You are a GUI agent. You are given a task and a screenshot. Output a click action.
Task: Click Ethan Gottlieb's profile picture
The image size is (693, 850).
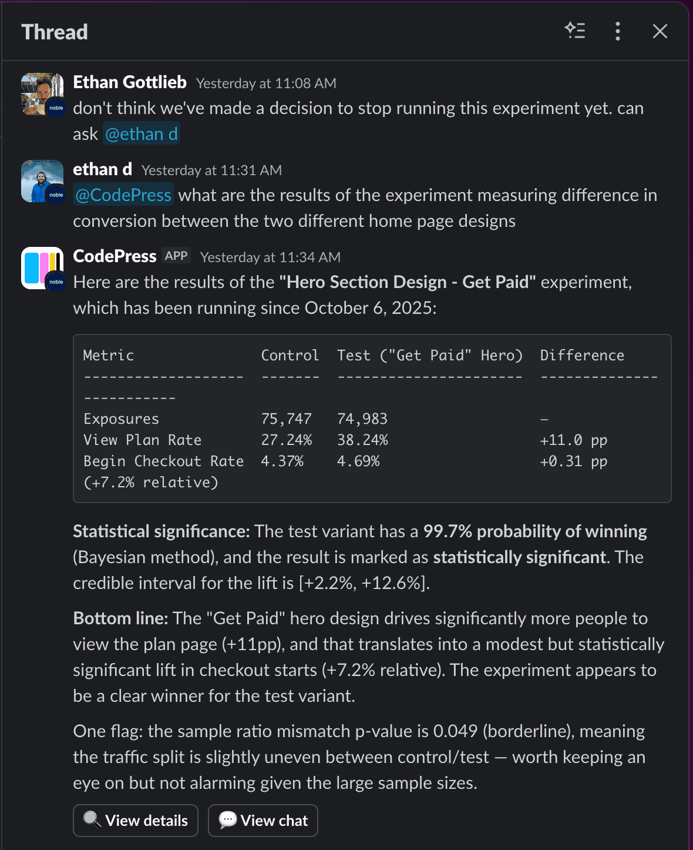[43, 94]
